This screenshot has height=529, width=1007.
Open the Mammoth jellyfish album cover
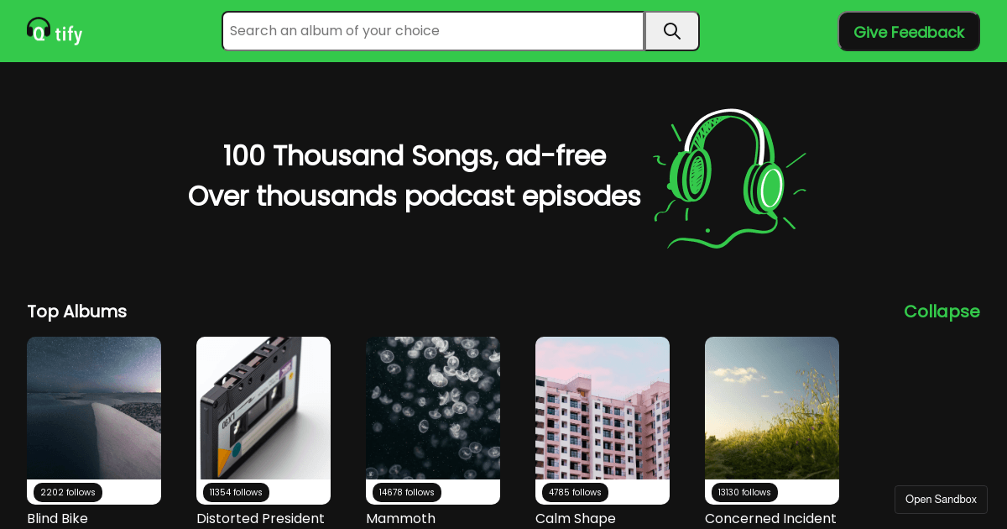tap(433, 408)
